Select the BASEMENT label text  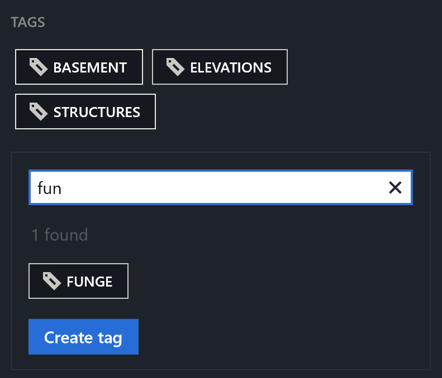pos(90,67)
